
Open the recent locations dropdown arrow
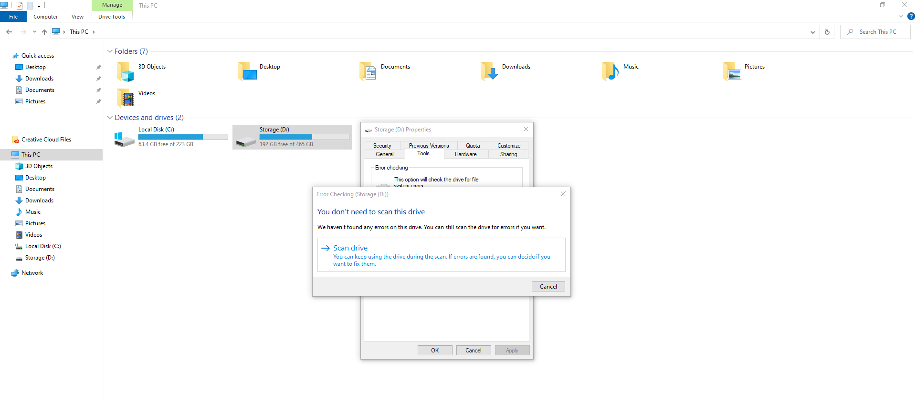point(34,32)
